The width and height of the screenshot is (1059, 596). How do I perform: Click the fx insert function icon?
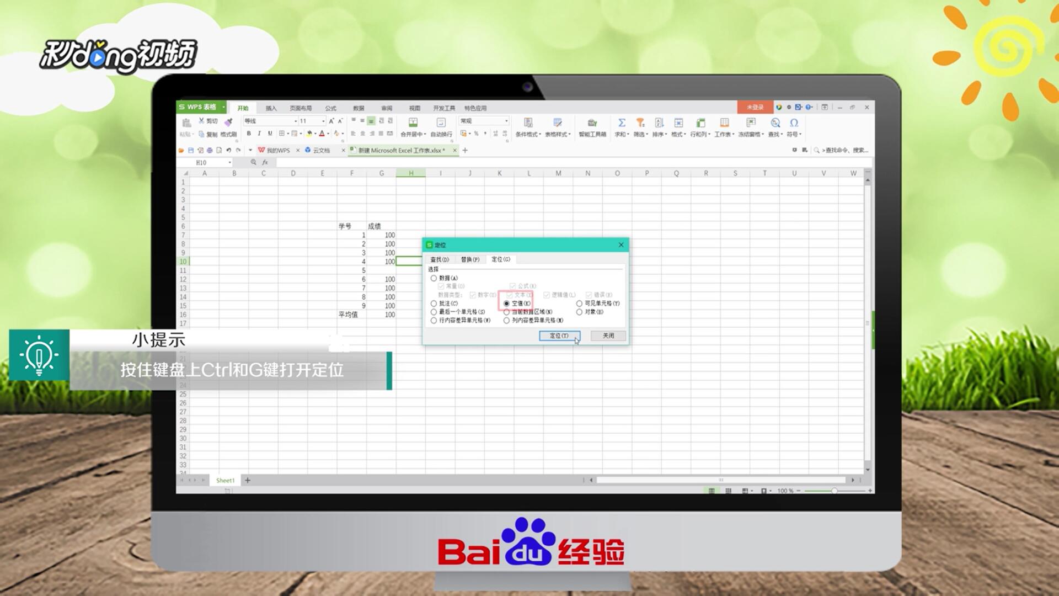pos(265,163)
